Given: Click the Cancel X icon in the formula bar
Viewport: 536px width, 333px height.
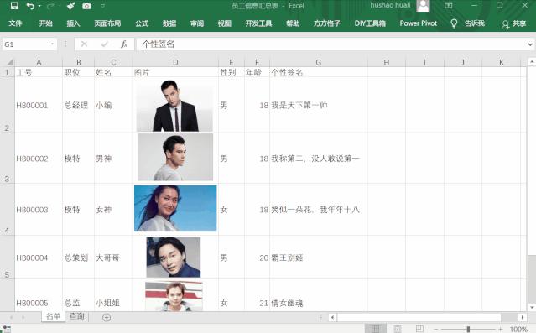Looking at the screenshot, I should (x=84, y=44).
